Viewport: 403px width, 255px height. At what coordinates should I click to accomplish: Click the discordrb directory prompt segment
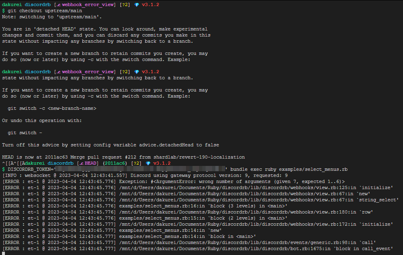click(38, 4)
